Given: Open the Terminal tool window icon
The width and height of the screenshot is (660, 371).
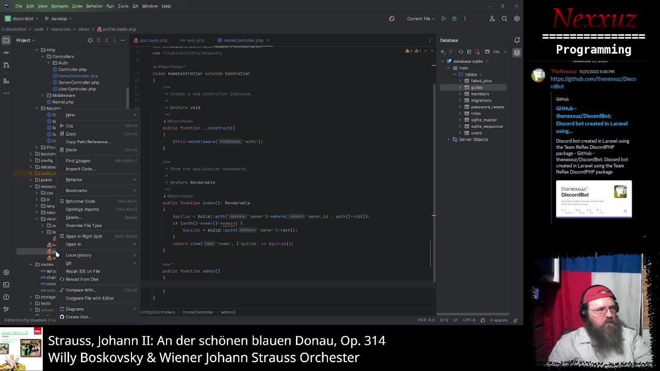Looking at the screenshot, I should coord(6,284).
